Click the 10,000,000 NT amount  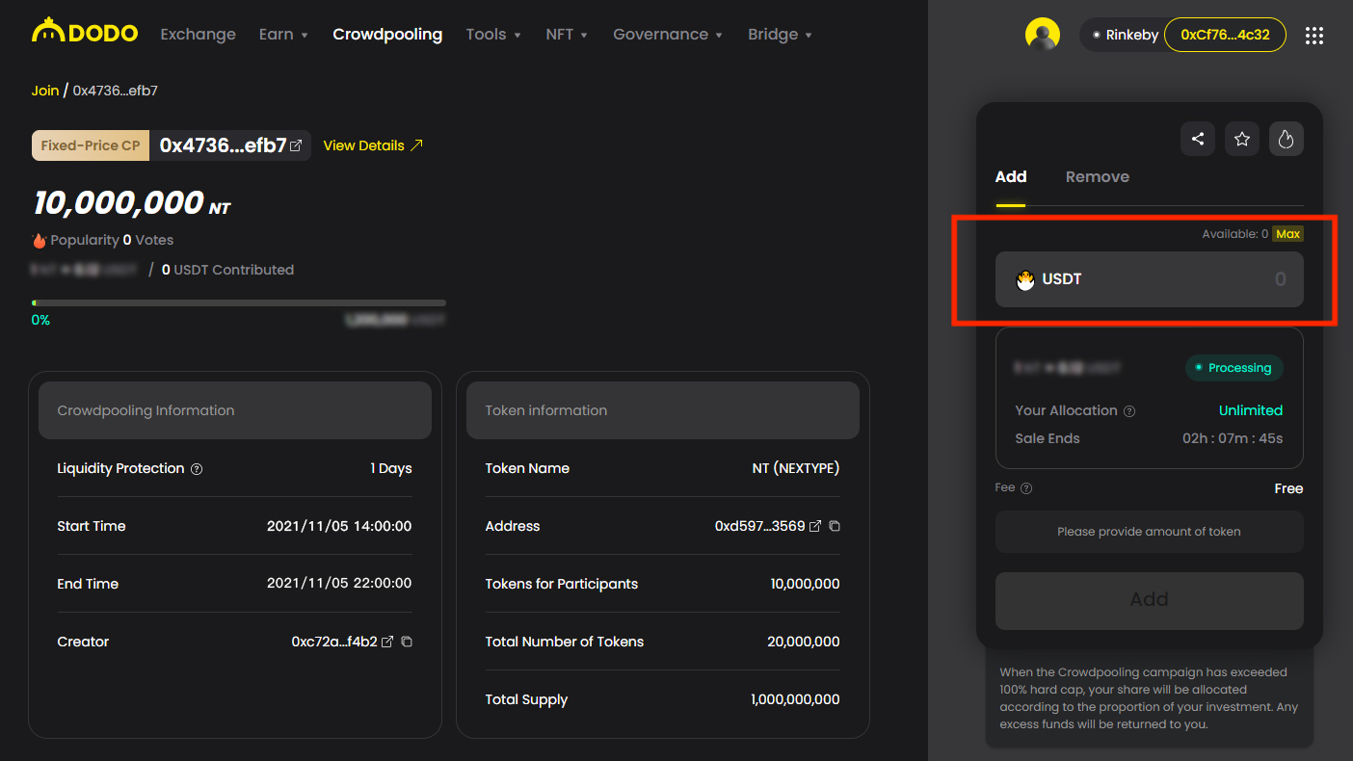pyautogui.click(x=132, y=203)
